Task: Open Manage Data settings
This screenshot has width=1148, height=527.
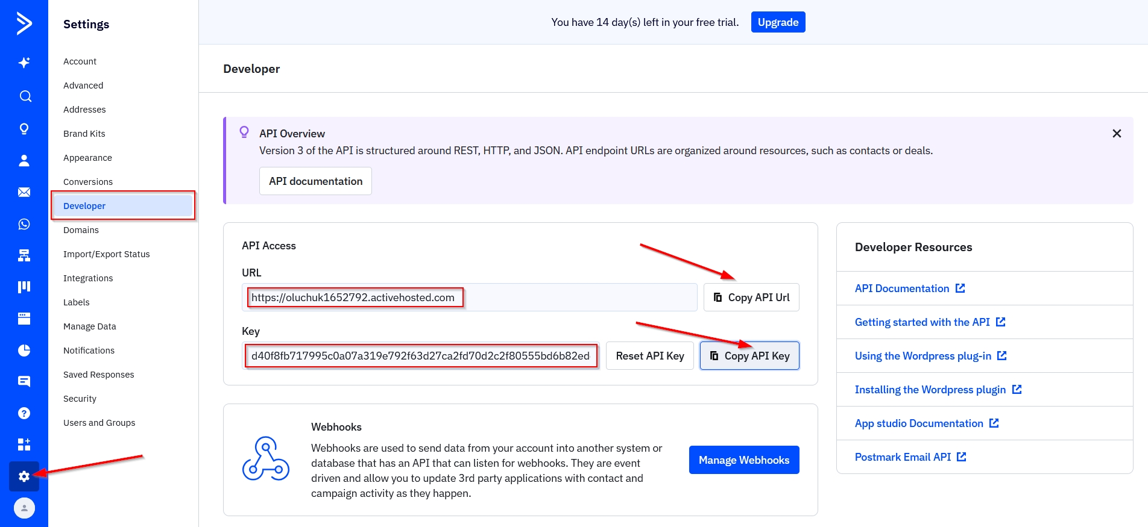Action: pos(90,326)
